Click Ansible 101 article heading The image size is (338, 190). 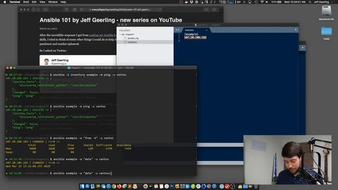(x=111, y=20)
